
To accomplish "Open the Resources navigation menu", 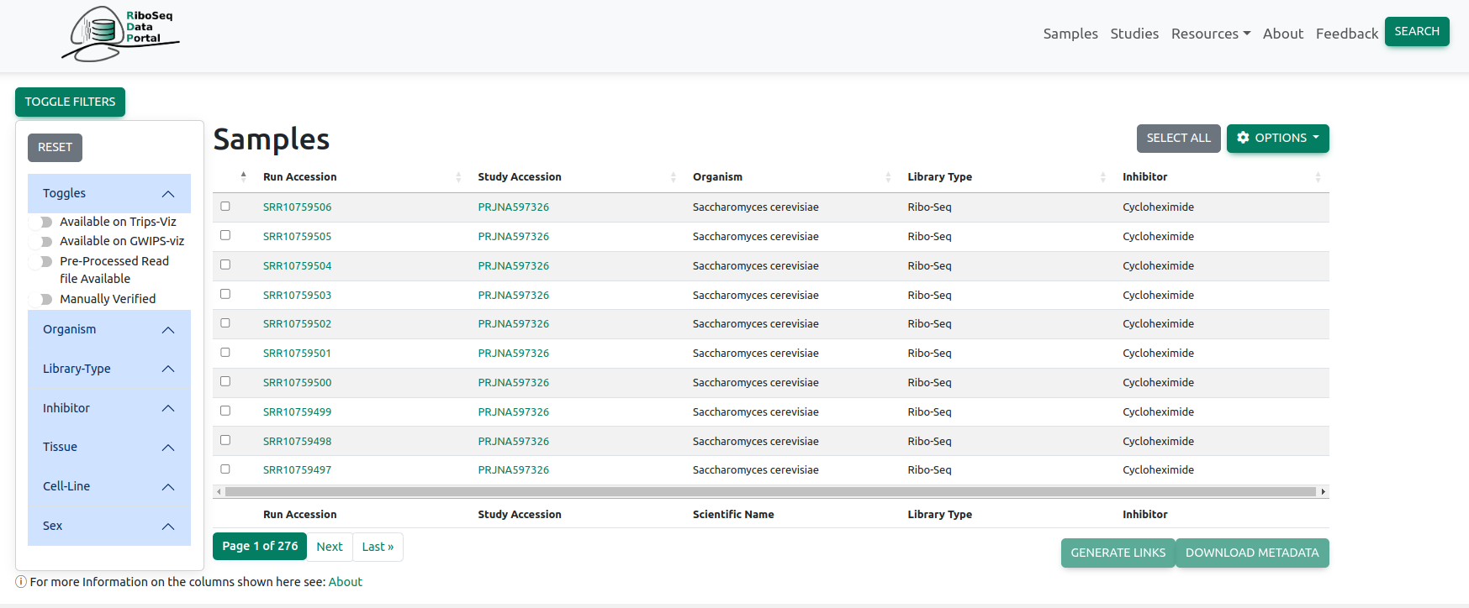I will [x=1210, y=34].
